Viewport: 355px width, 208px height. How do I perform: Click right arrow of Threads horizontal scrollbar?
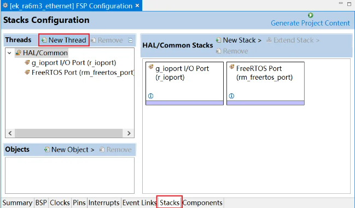pos(129,133)
